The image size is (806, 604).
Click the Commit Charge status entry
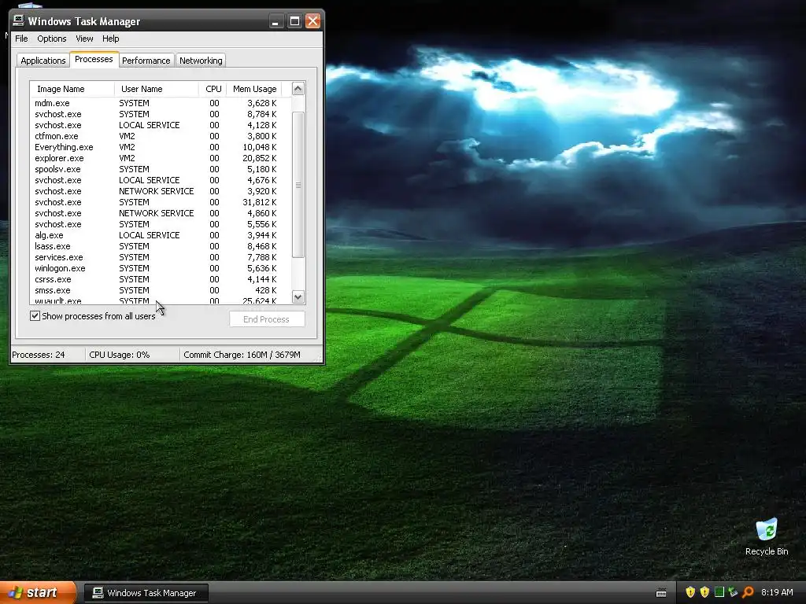point(242,355)
